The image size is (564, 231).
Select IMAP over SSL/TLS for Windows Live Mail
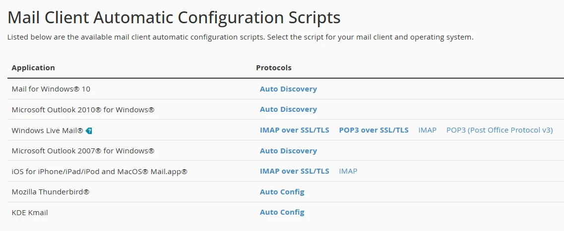[x=295, y=130]
